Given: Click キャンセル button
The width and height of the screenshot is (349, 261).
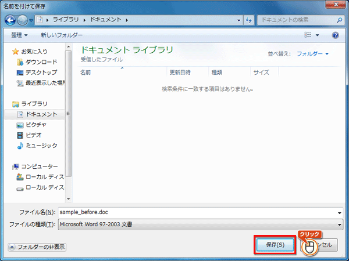Looking at the screenshot, I should click(x=319, y=245).
